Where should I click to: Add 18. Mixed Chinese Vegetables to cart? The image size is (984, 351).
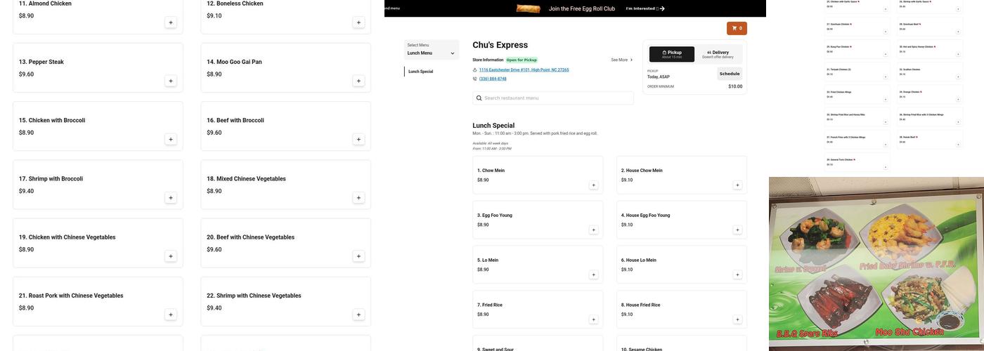(358, 198)
